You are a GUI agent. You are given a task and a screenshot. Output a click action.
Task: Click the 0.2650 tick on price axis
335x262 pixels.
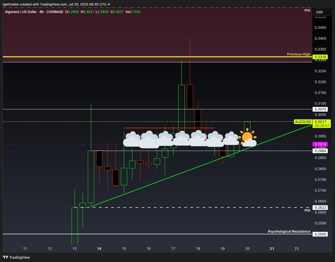tap(320, 201)
